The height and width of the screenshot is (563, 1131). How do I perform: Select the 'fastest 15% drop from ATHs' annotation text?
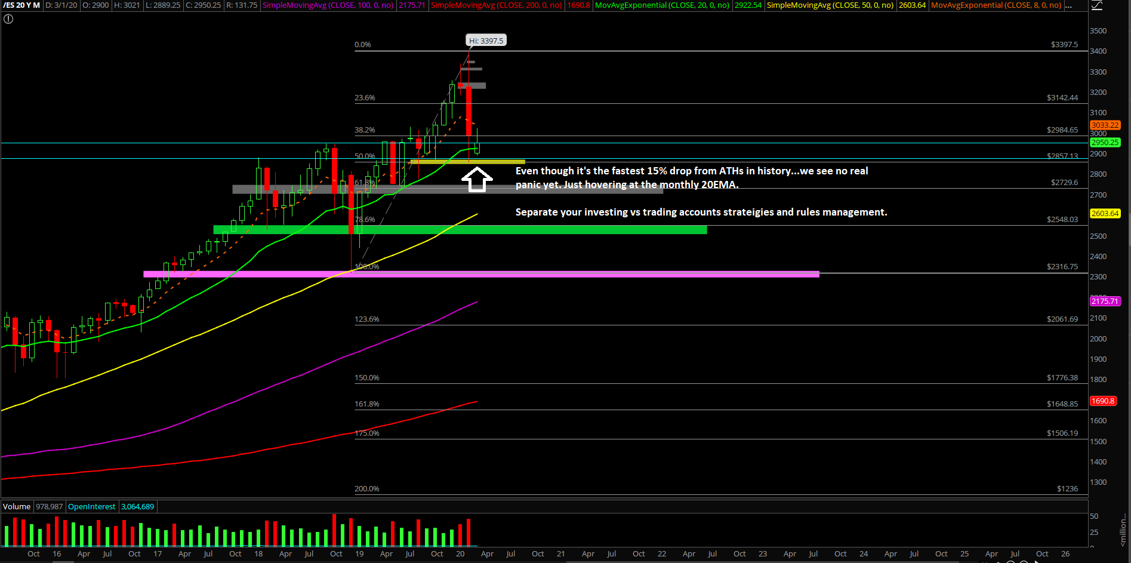(692, 178)
